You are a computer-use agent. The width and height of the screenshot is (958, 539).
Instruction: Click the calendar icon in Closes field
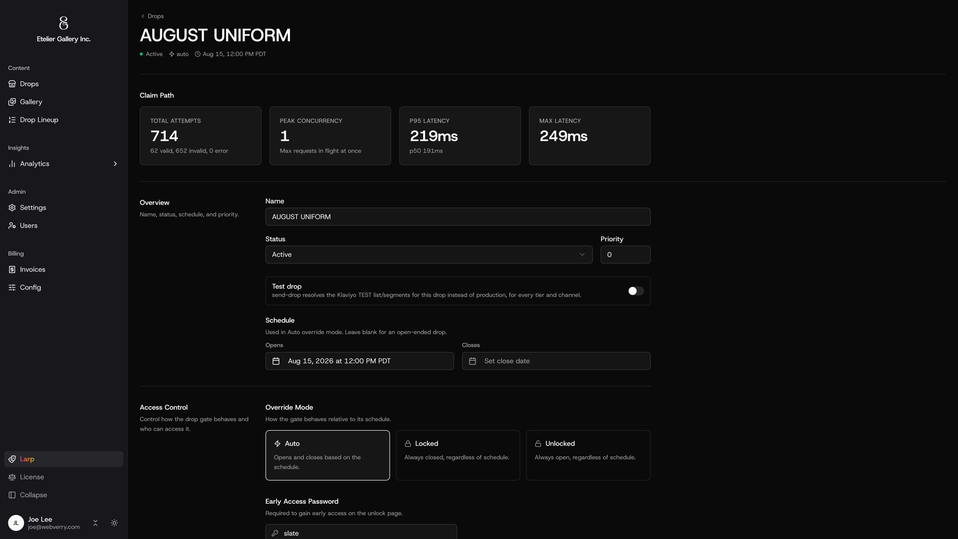click(473, 361)
